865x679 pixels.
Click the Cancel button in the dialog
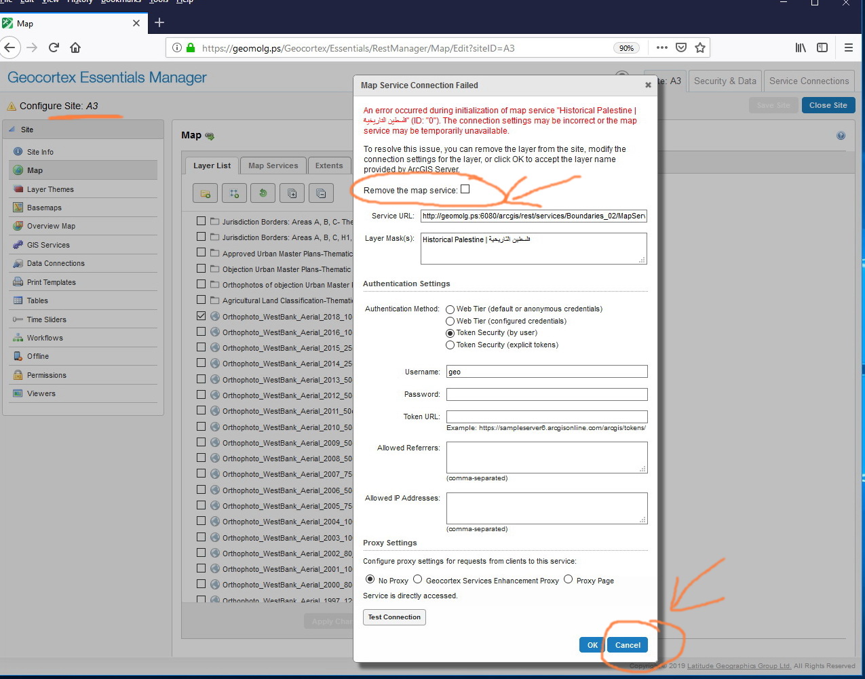[x=628, y=645]
